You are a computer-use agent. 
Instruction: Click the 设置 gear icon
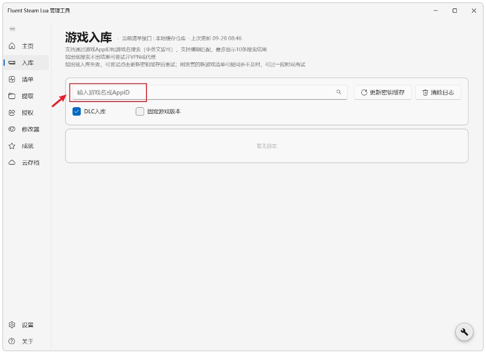12,325
